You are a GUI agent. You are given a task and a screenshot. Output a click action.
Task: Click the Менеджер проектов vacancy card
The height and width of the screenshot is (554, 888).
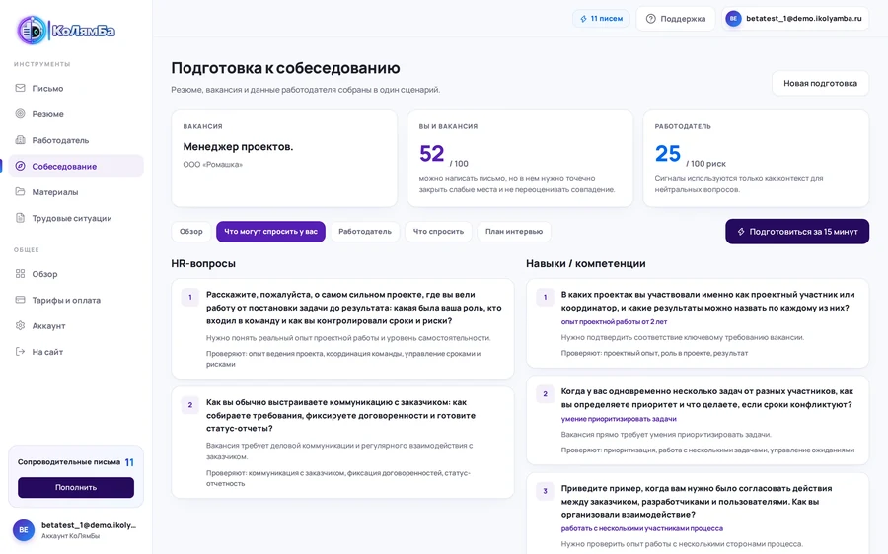(284, 159)
